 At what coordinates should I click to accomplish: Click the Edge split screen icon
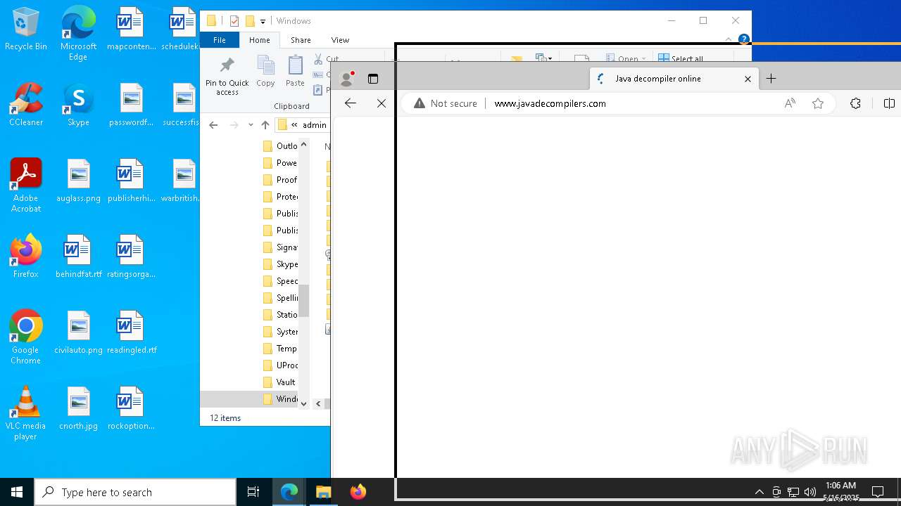(x=889, y=103)
